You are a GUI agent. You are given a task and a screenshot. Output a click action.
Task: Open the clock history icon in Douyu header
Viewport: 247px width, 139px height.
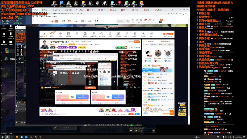[133, 20]
